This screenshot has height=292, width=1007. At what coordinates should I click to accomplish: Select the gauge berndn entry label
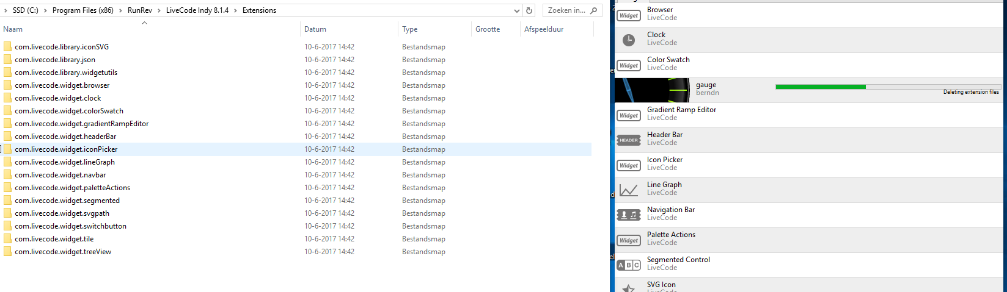[708, 88]
